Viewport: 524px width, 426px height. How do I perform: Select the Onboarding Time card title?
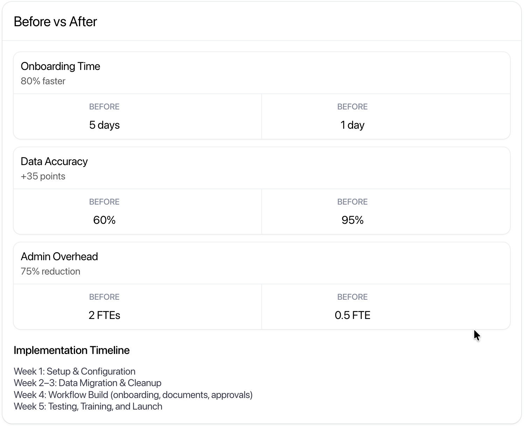tap(60, 66)
